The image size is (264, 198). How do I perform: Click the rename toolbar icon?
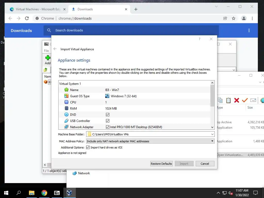pos(253,100)
